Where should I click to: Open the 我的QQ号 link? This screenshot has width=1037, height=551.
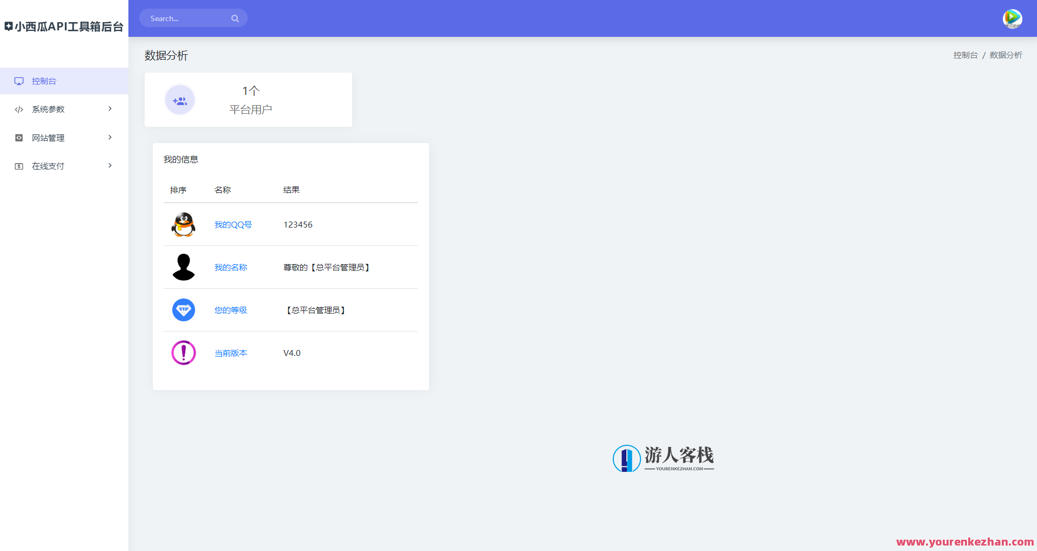pyautogui.click(x=232, y=224)
